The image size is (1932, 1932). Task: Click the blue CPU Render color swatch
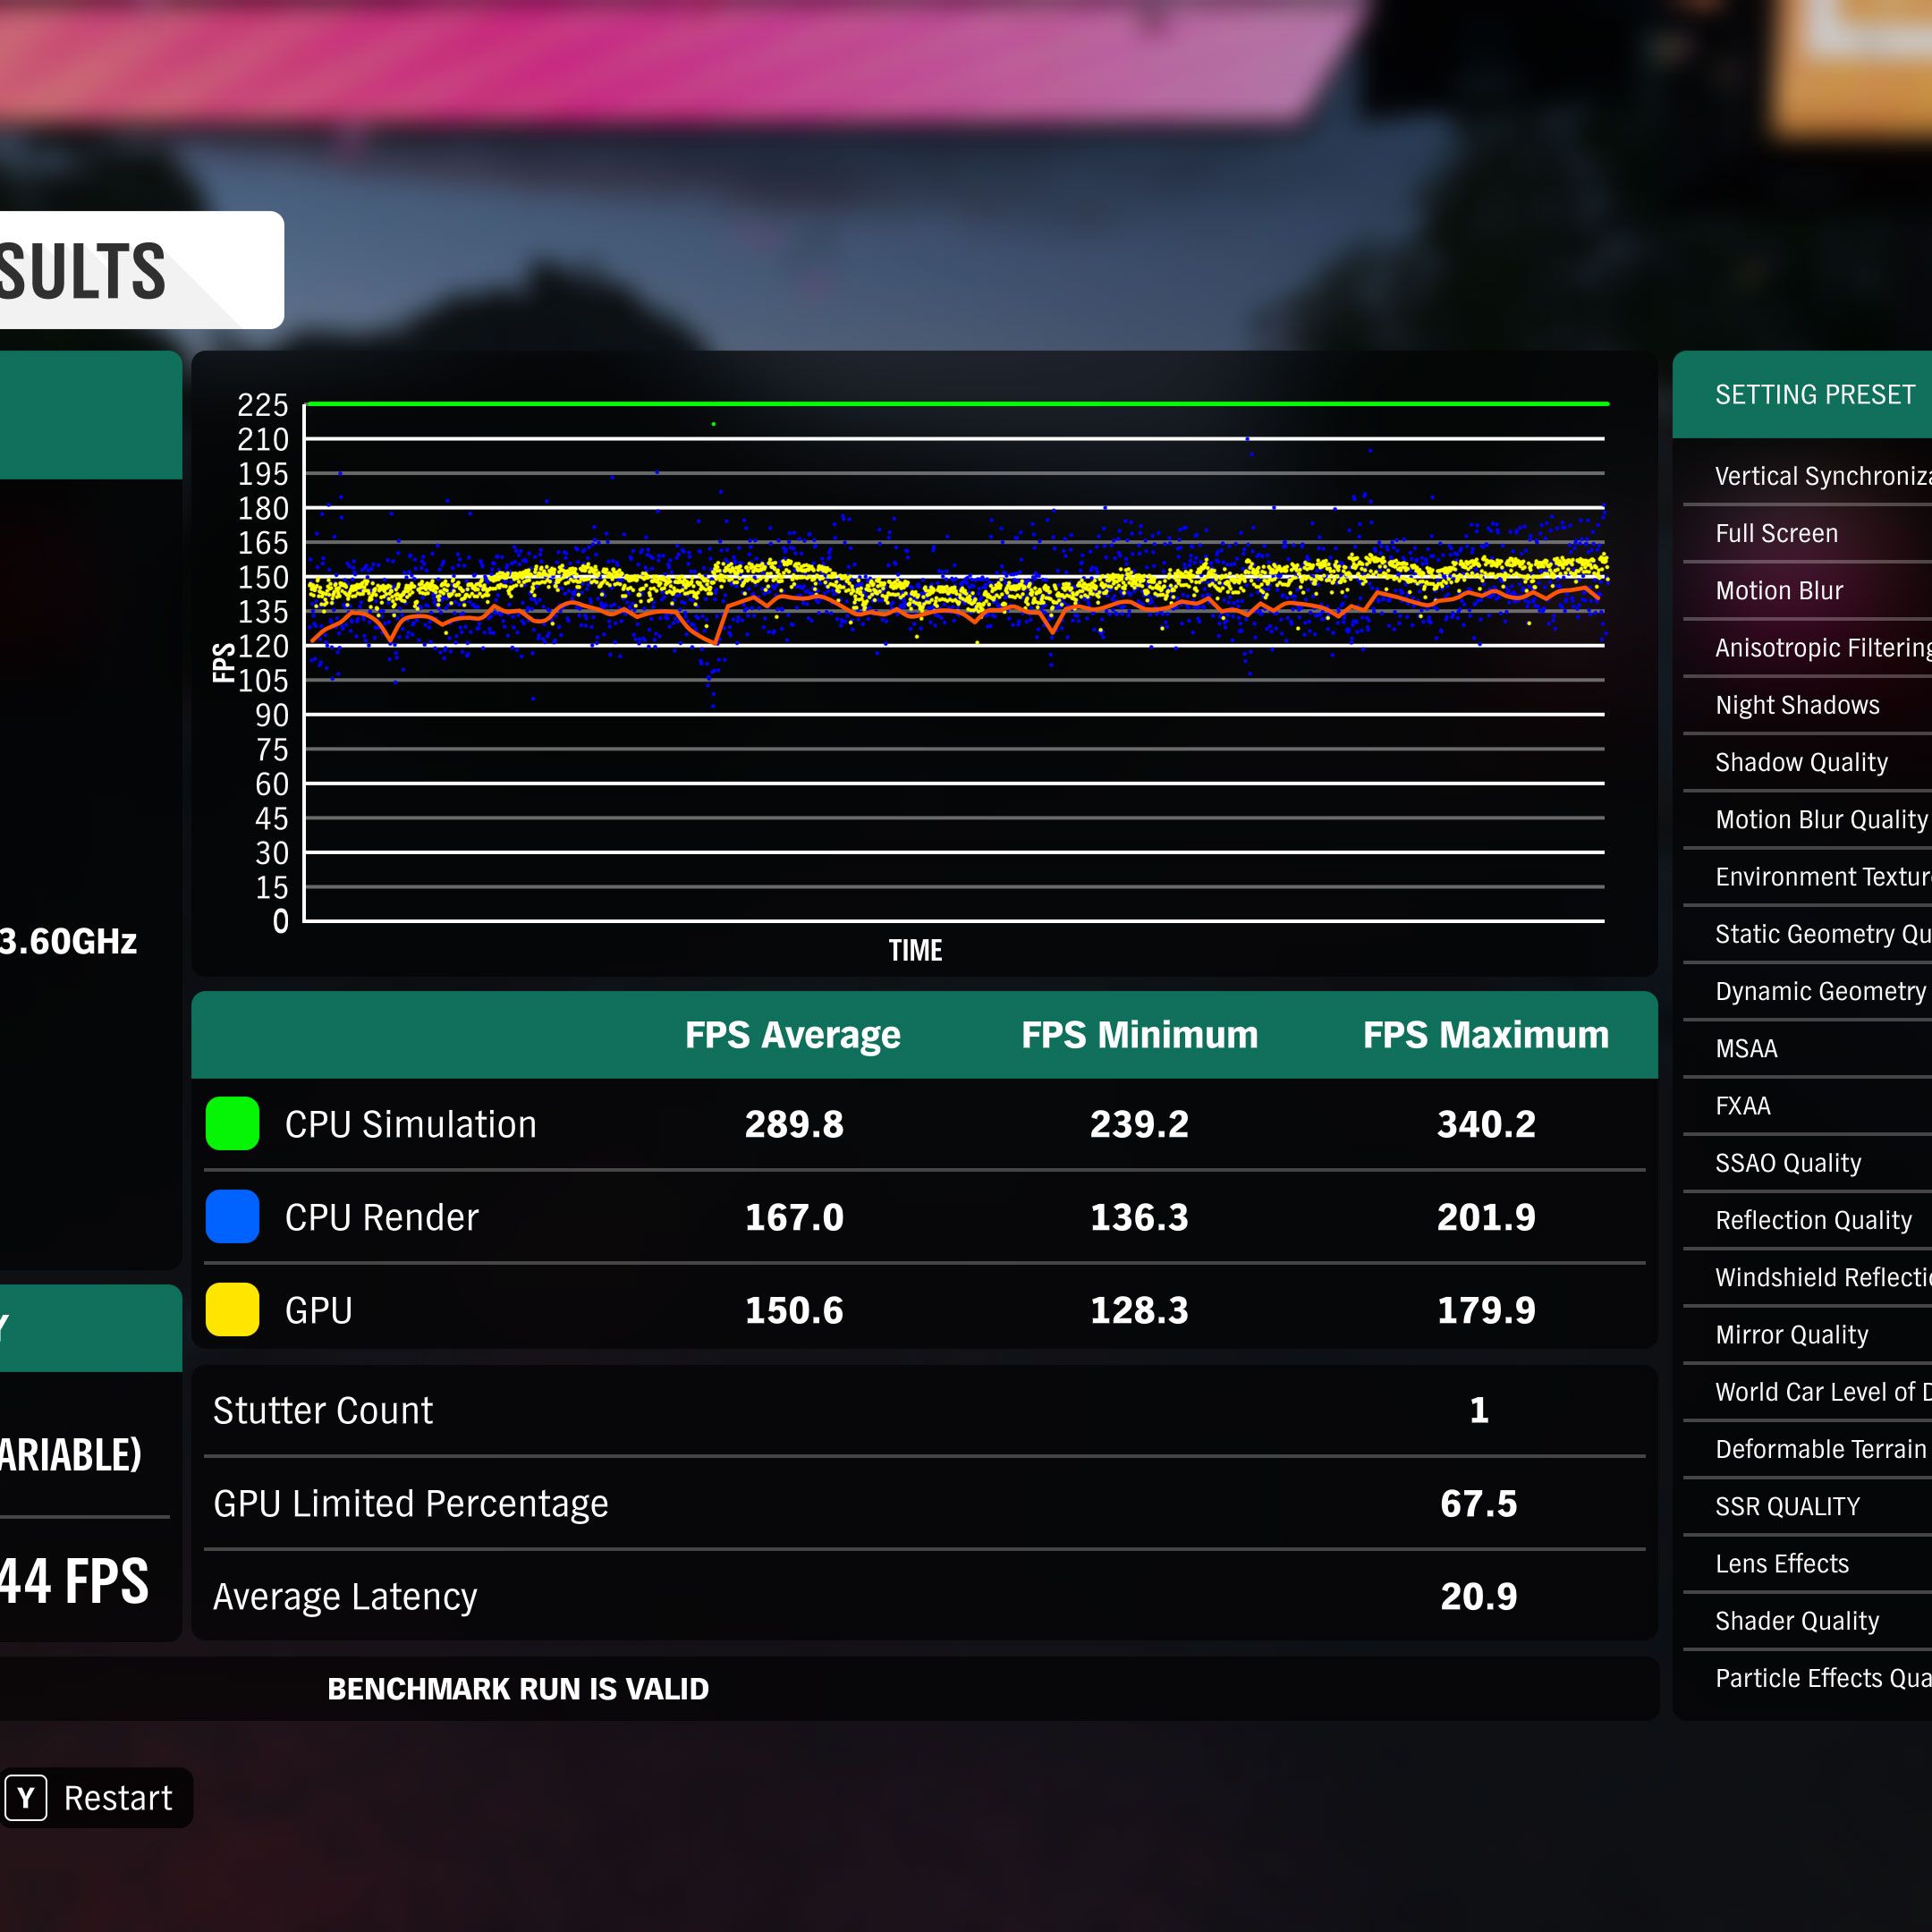point(232,1217)
